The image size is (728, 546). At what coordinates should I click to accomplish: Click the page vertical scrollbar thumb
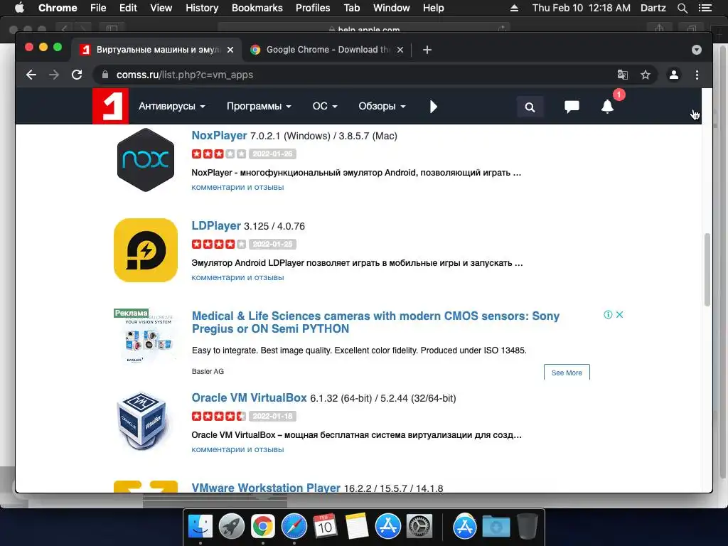click(x=707, y=269)
